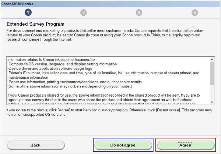The height and width of the screenshot is (154, 221).
Task: Click the instruction text 'If you agree to the above'
Action: click(x=109, y=112)
